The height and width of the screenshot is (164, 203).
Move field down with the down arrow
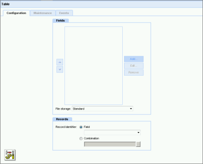pos(60,69)
